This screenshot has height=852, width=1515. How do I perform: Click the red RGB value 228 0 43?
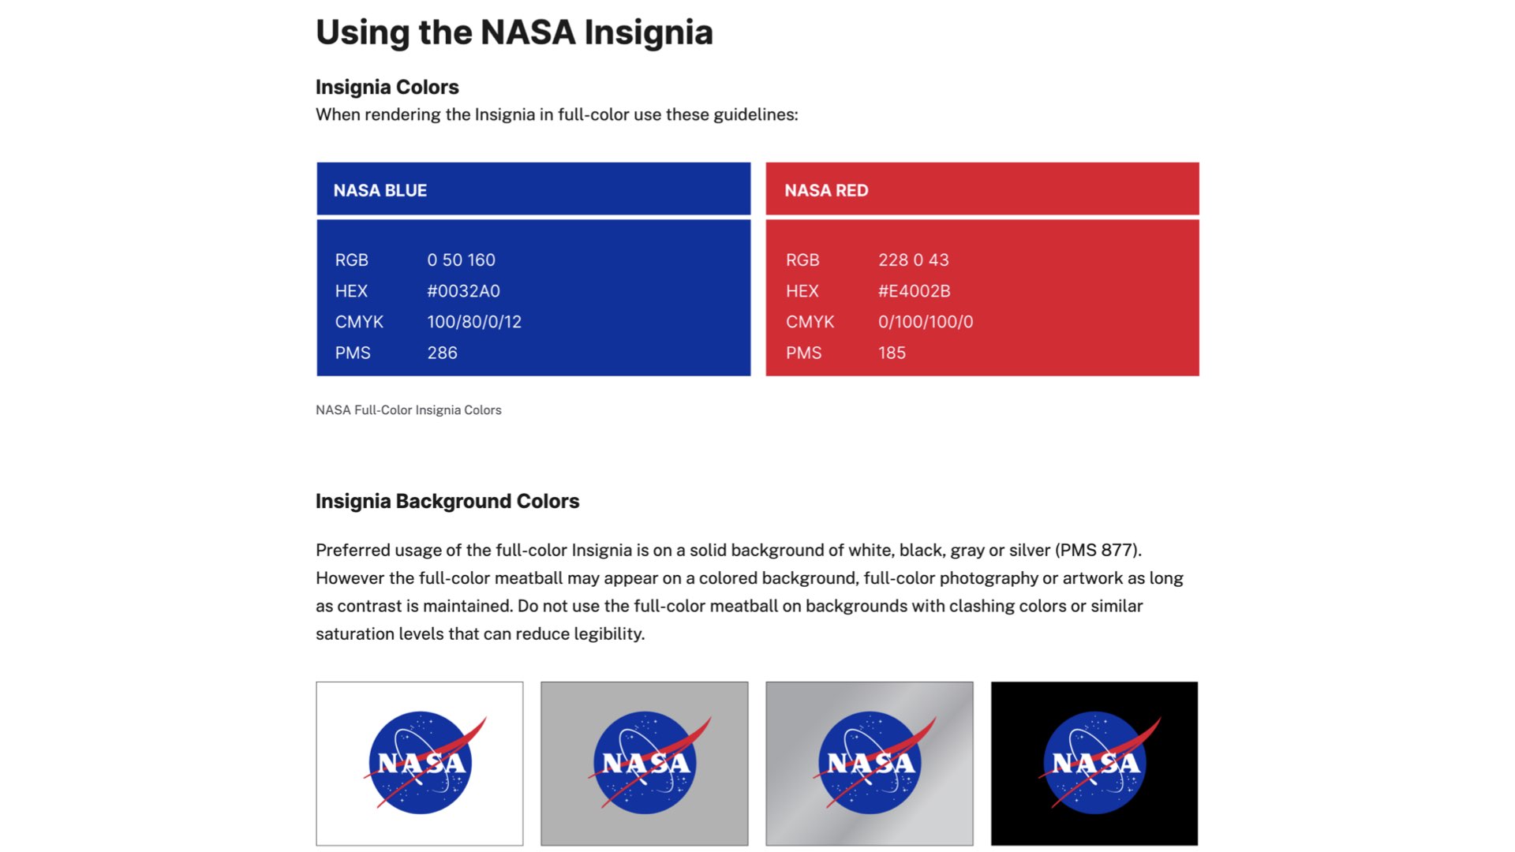pyautogui.click(x=913, y=260)
